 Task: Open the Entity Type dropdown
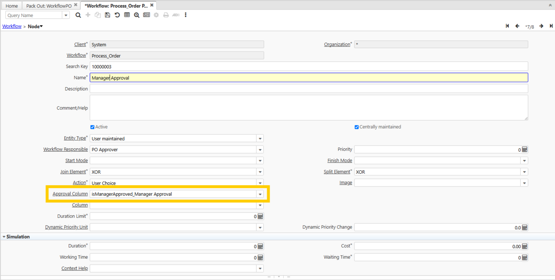point(260,139)
